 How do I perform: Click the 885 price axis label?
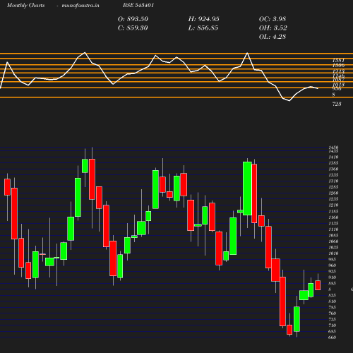tap(333, 283)
